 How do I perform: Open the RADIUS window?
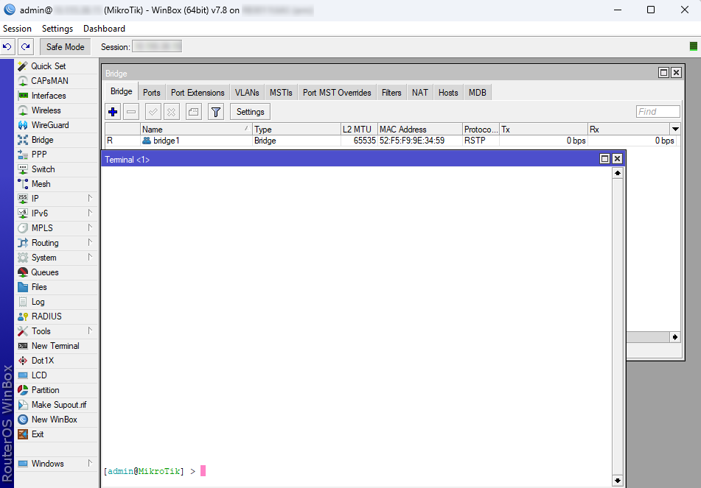46,316
